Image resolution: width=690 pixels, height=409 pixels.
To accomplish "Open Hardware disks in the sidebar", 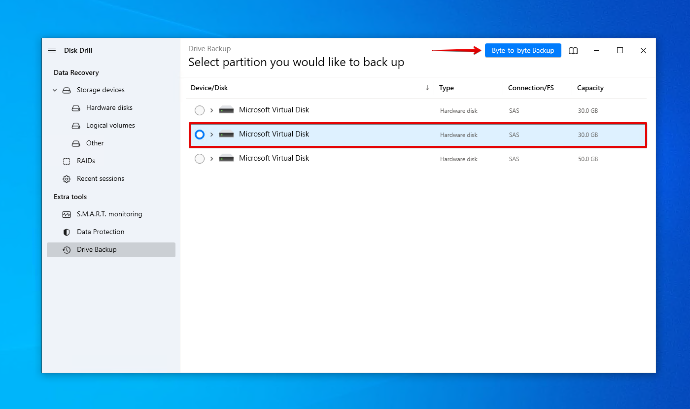I will 109,107.
